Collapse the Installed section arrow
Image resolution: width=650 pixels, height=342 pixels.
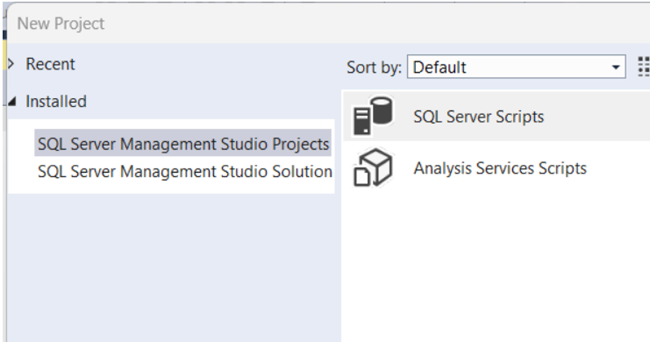tap(10, 102)
